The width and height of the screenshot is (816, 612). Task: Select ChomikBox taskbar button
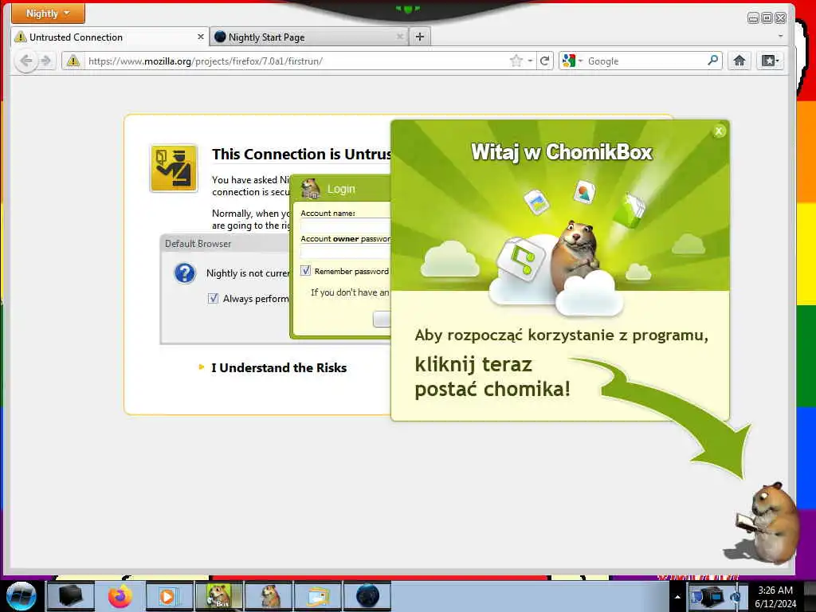click(x=219, y=596)
